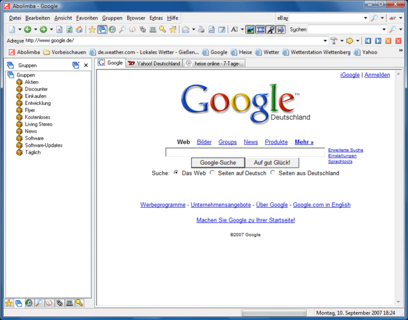Image resolution: width=408 pixels, height=320 pixels.
Task: Switch to the Yahoo! Deutschland tab
Action: coord(154,64)
